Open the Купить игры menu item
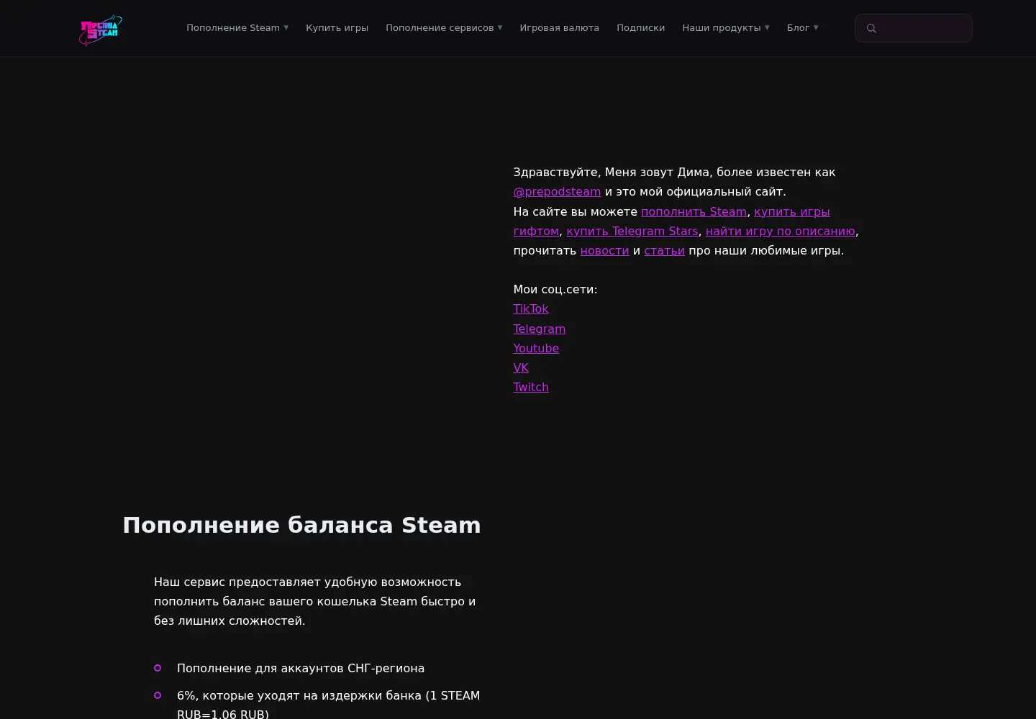Viewport: 1036px width, 719px height. (x=337, y=27)
